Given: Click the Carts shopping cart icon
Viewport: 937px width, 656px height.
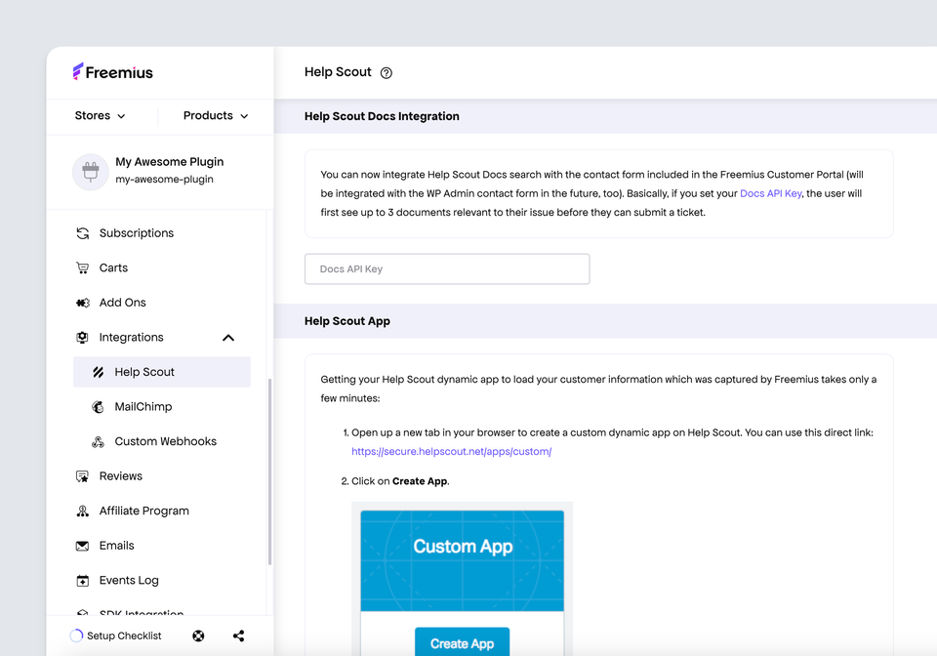Looking at the screenshot, I should coord(83,267).
